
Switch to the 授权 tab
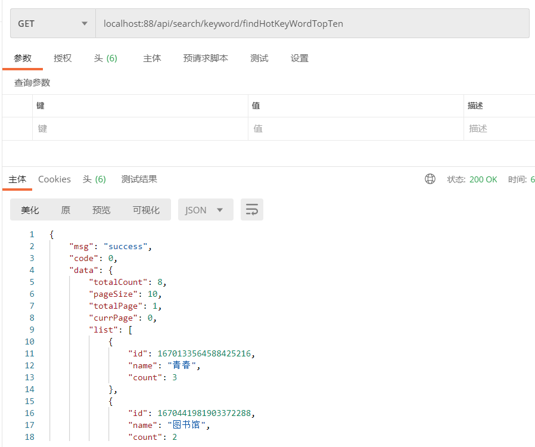[63, 58]
